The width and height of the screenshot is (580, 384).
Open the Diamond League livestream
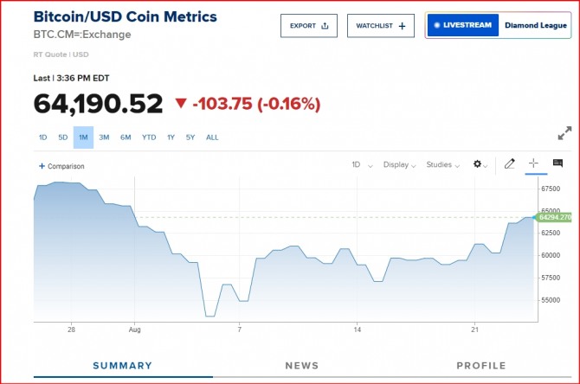coord(498,25)
